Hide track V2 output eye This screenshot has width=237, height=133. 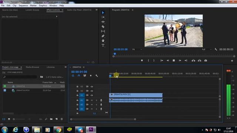92,91
